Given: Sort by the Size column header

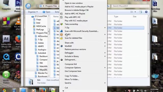Looking at the screenshot, I should click(x=134, y=16).
